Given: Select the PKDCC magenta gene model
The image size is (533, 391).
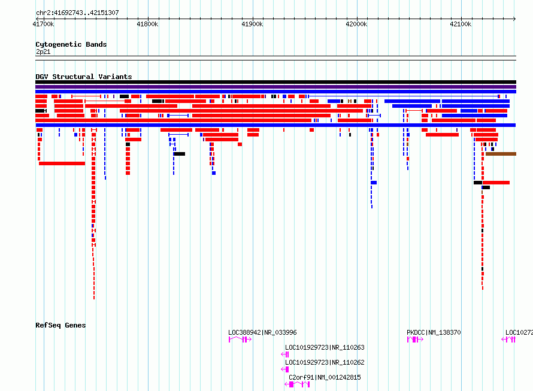Looking at the screenshot, I should click(x=415, y=340).
